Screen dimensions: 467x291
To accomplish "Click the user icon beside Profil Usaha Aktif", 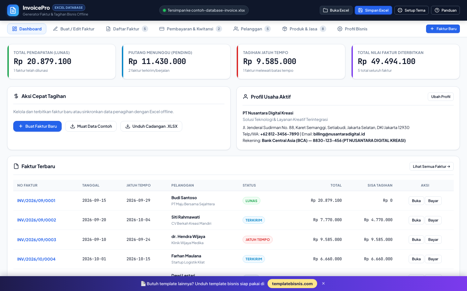I will [x=245, y=97].
